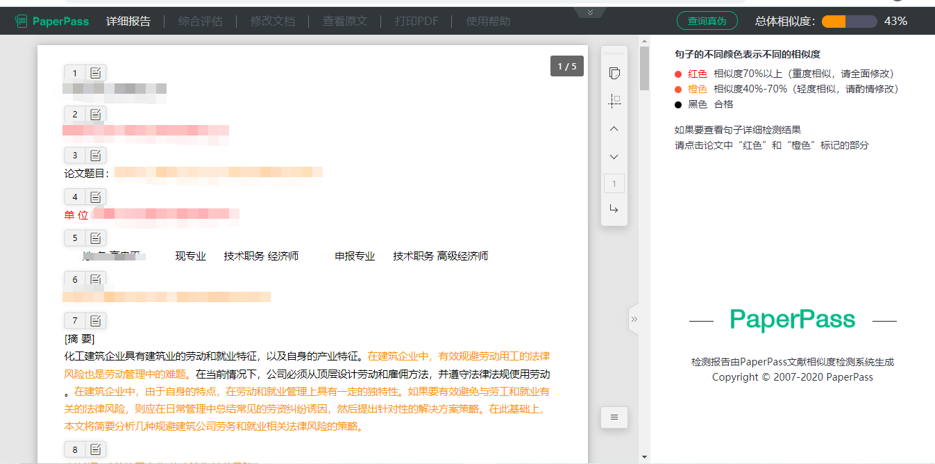This screenshot has height=464, width=935.
Task: Click the red text 单 位
Action: pos(76,215)
